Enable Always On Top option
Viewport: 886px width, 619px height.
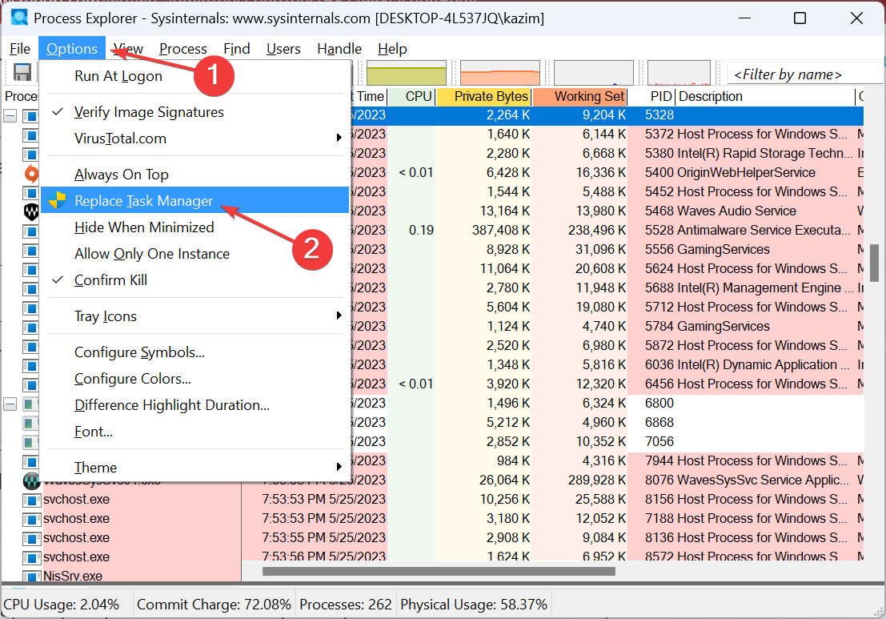point(194,174)
